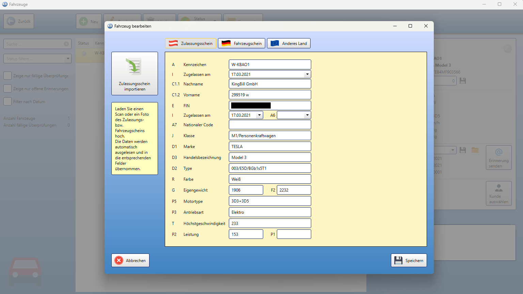Click the green plus Neu icon

click(83, 21)
